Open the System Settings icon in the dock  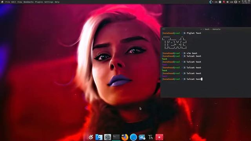click(x=107, y=137)
